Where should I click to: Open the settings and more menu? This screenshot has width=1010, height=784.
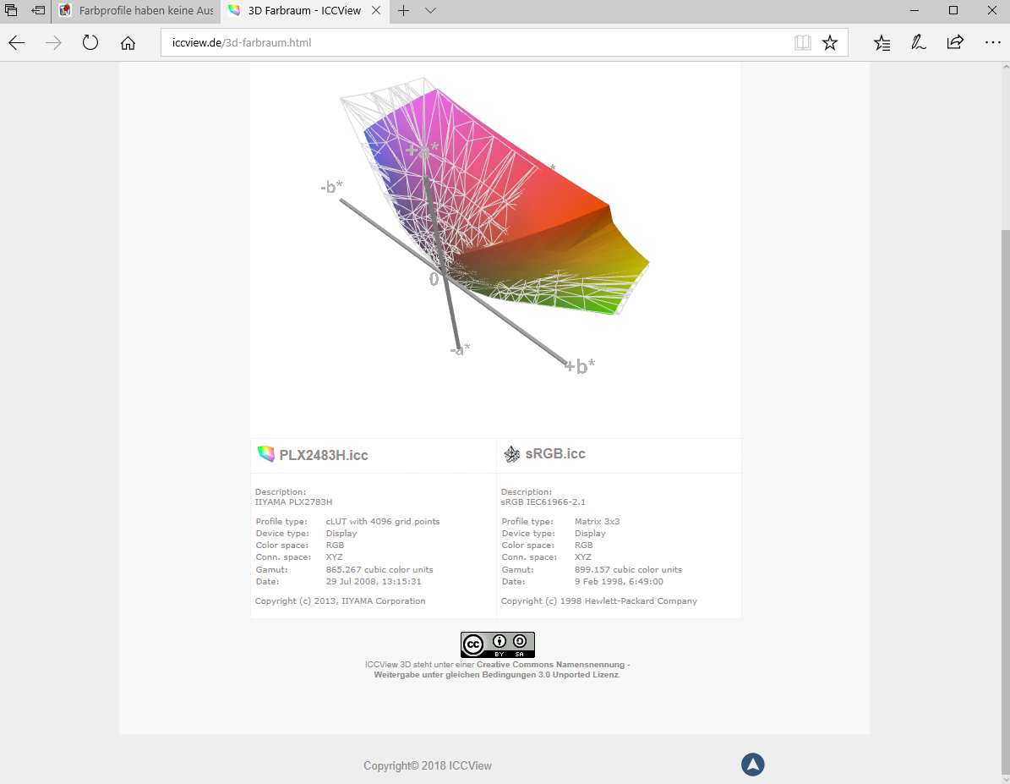pyautogui.click(x=992, y=42)
